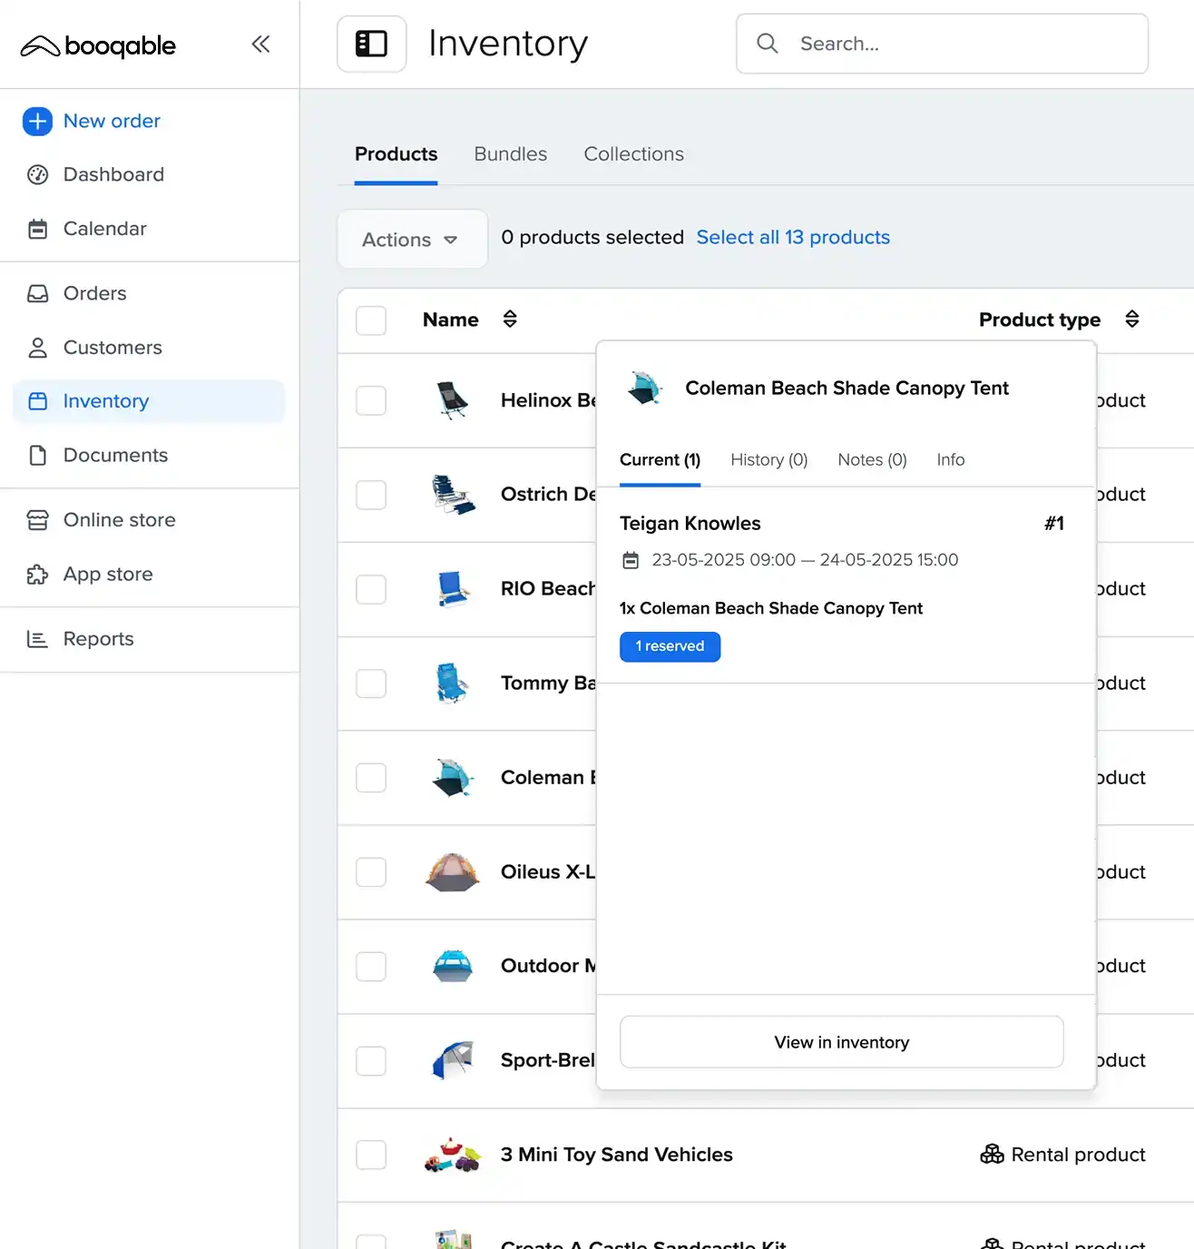Screen dimensions: 1194x1249
Task: Tick the checkbox for Helinox row
Action: click(x=371, y=400)
